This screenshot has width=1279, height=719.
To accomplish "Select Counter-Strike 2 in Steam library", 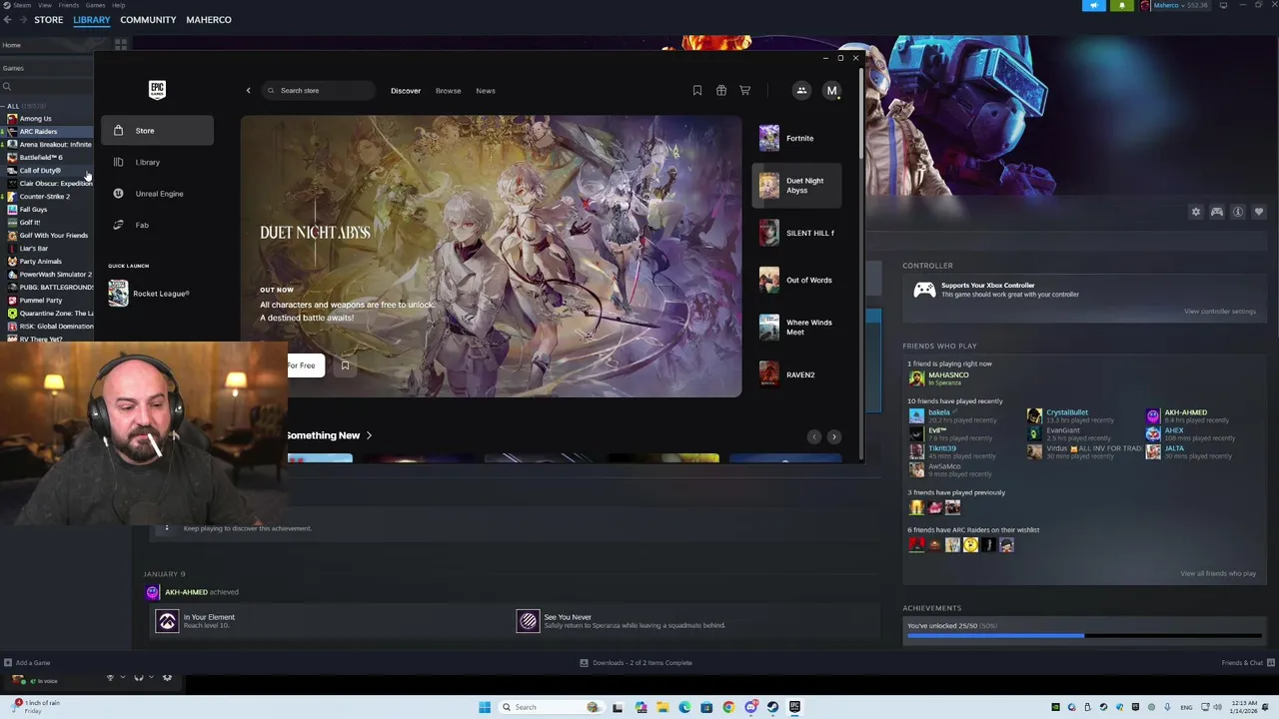I will coord(44,197).
